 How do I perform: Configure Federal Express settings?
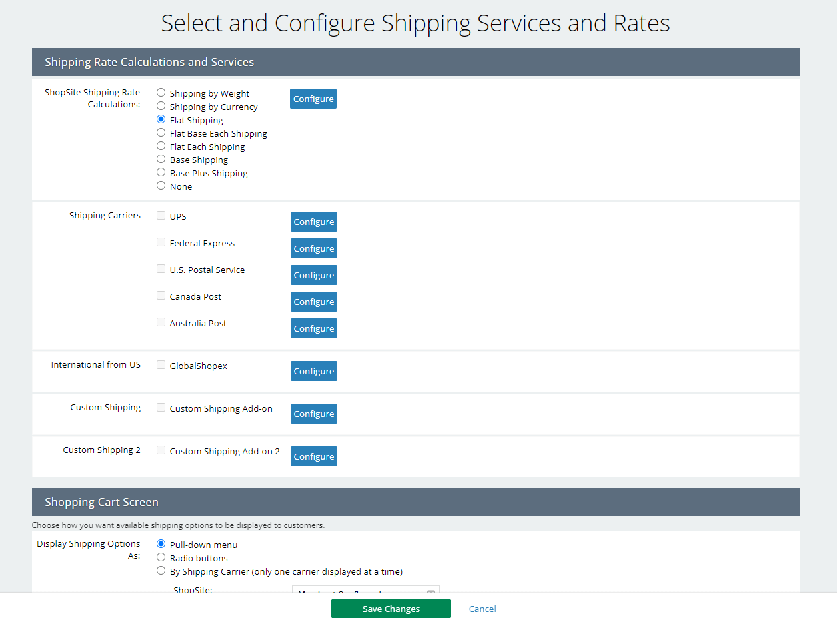pos(313,248)
